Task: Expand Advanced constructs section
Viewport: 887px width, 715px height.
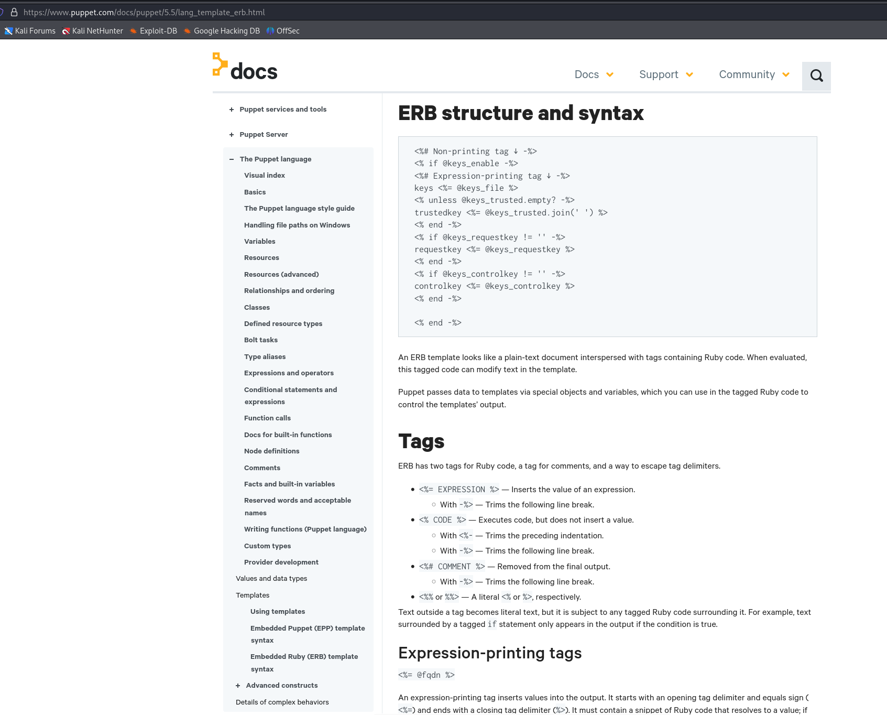Action: tap(237, 686)
